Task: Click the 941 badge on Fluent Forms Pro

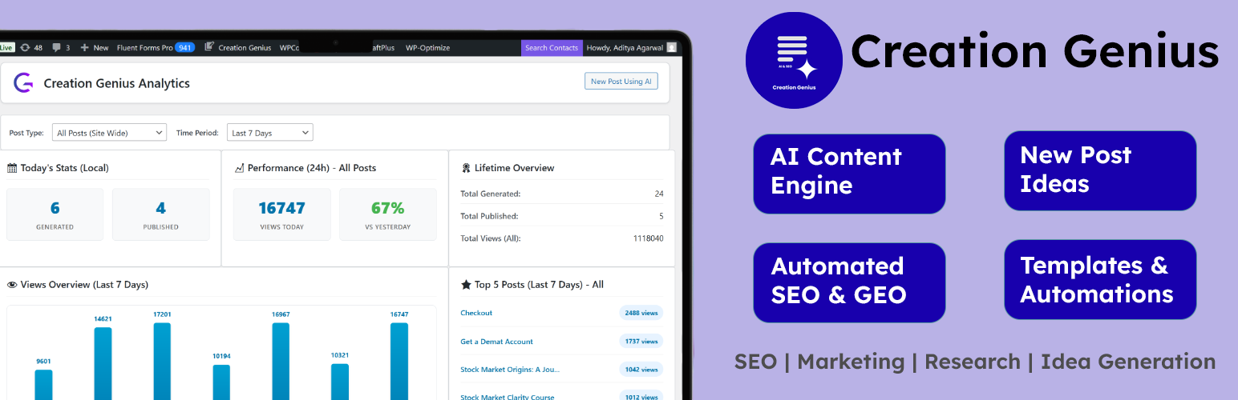Action: point(184,48)
